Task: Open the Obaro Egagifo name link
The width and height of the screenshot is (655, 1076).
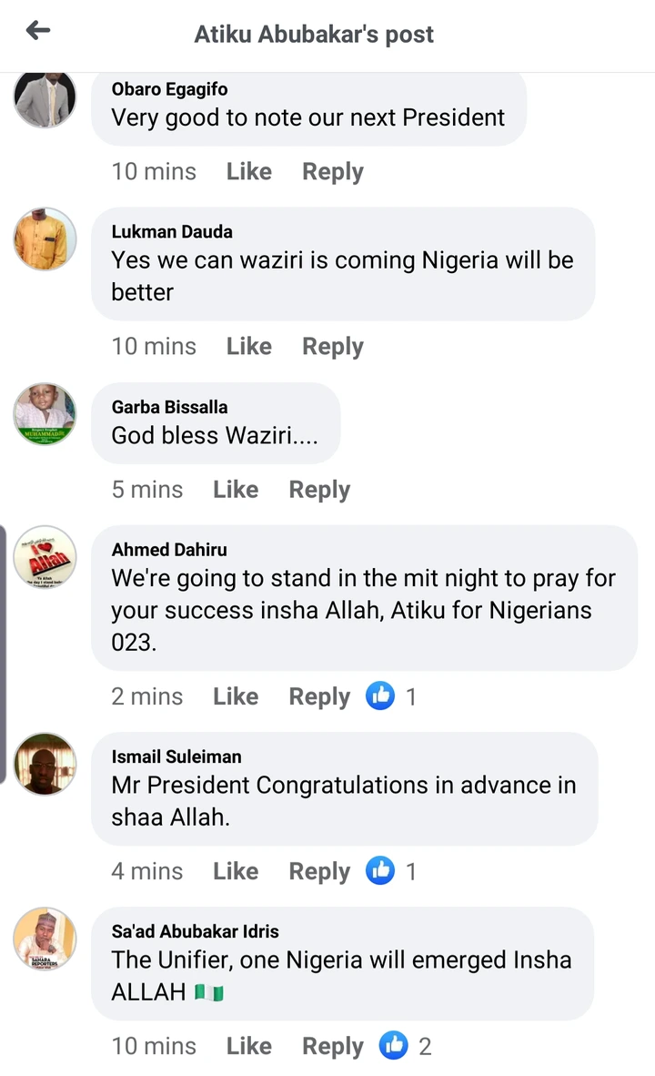Action: (169, 89)
